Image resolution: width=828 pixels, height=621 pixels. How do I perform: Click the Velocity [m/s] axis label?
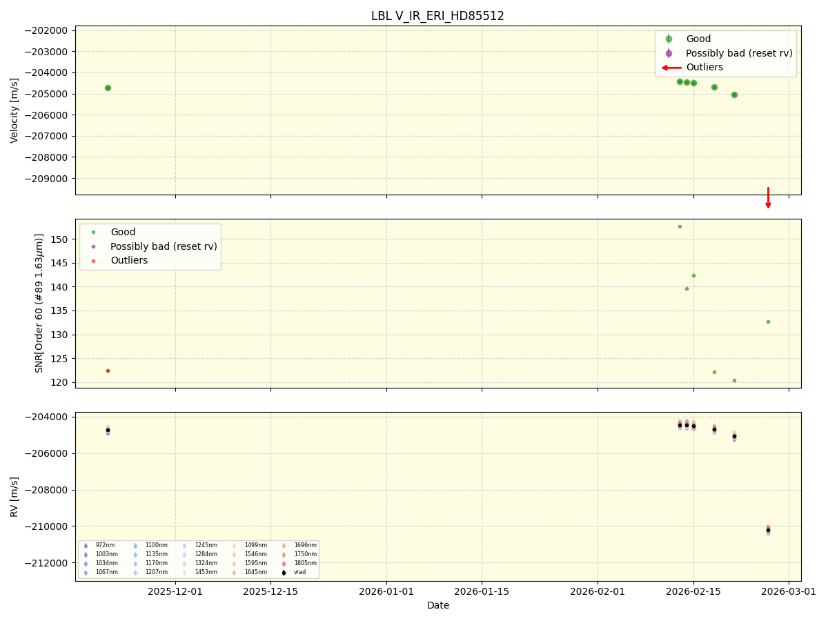point(14,110)
